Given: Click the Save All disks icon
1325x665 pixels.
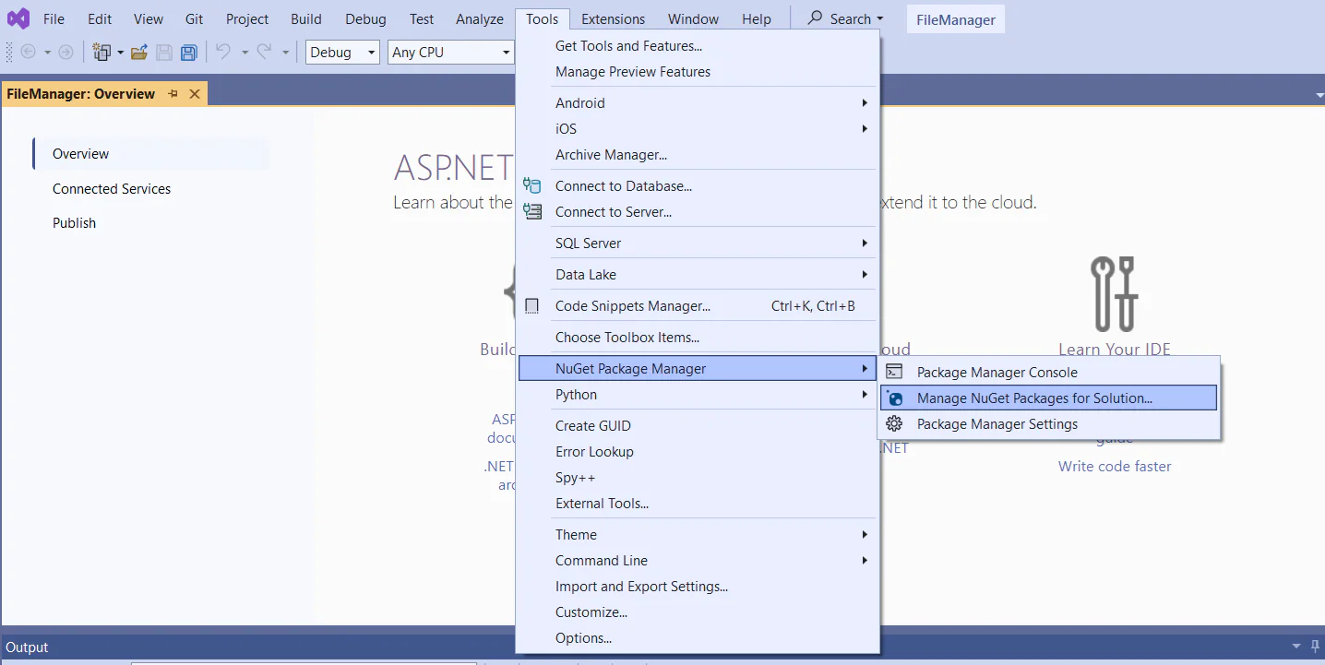Looking at the screenshot, I should tap(189, 53).
